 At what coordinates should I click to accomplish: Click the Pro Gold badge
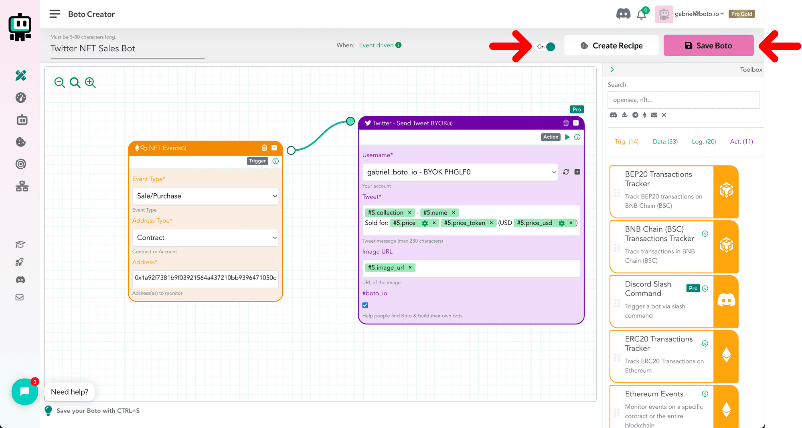tap(741, 14)
